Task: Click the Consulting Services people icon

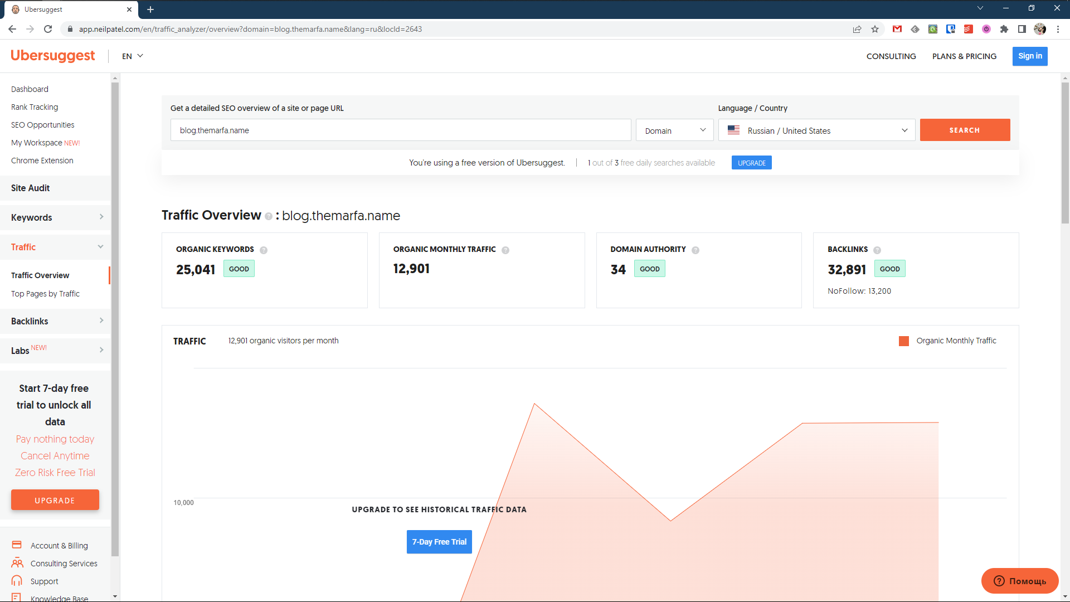Action: tap(17, 563)
